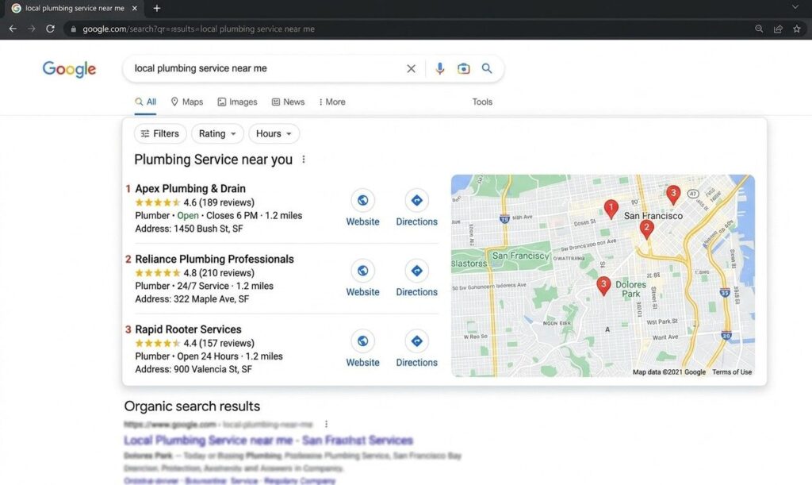The height and width of the screenshot is (485, 812).
Task: Click Directions icon for Apex Plumbing & Drain
Action: 416,201
